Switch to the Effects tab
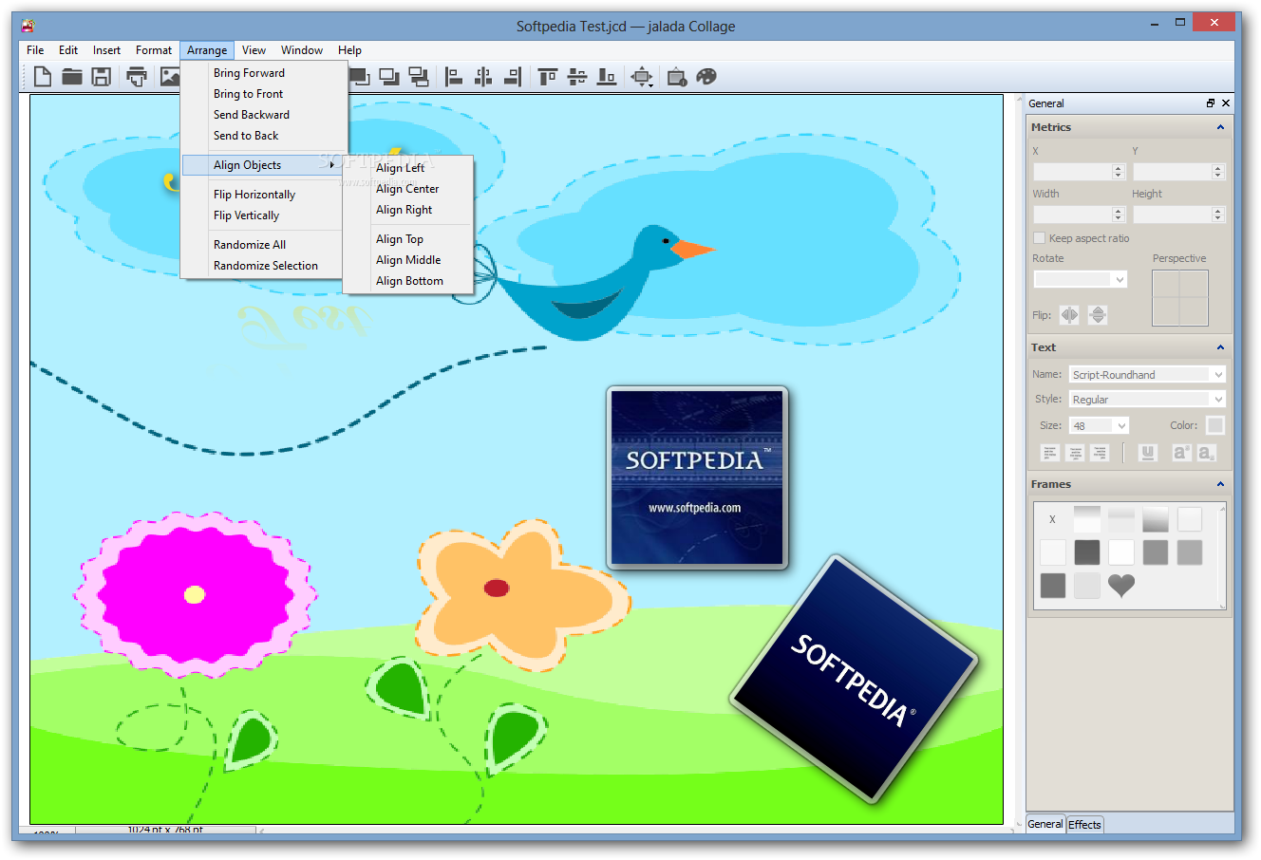Image resolution: width=1261 pixels, height=860 pixels. pos(1084,825)
